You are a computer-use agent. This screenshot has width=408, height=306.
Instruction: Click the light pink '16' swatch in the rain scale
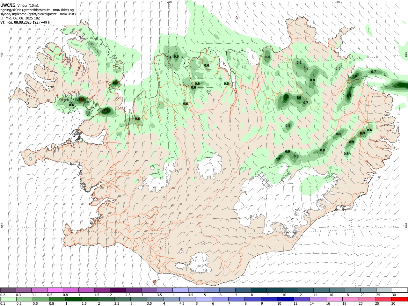[x=334, y=299]
